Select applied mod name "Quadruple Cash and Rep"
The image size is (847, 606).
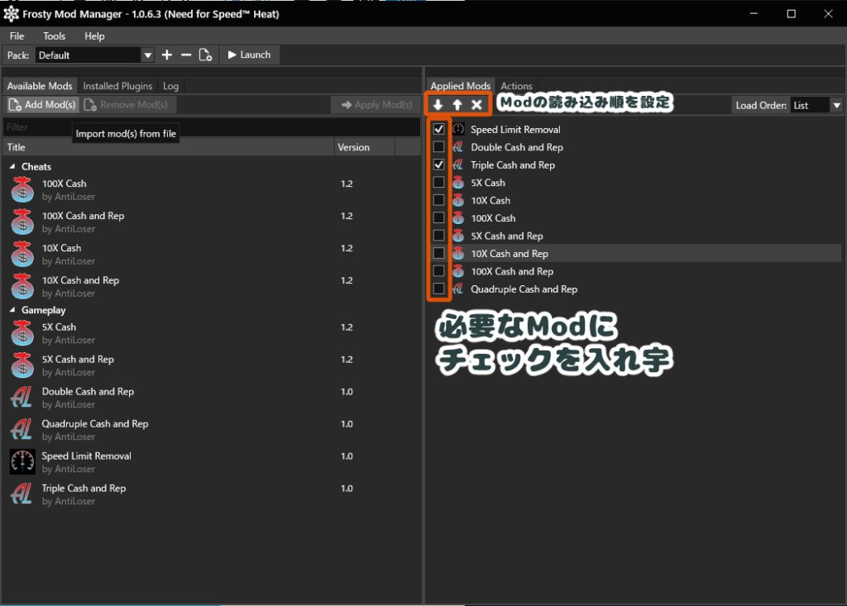click(x=524, y=289)
